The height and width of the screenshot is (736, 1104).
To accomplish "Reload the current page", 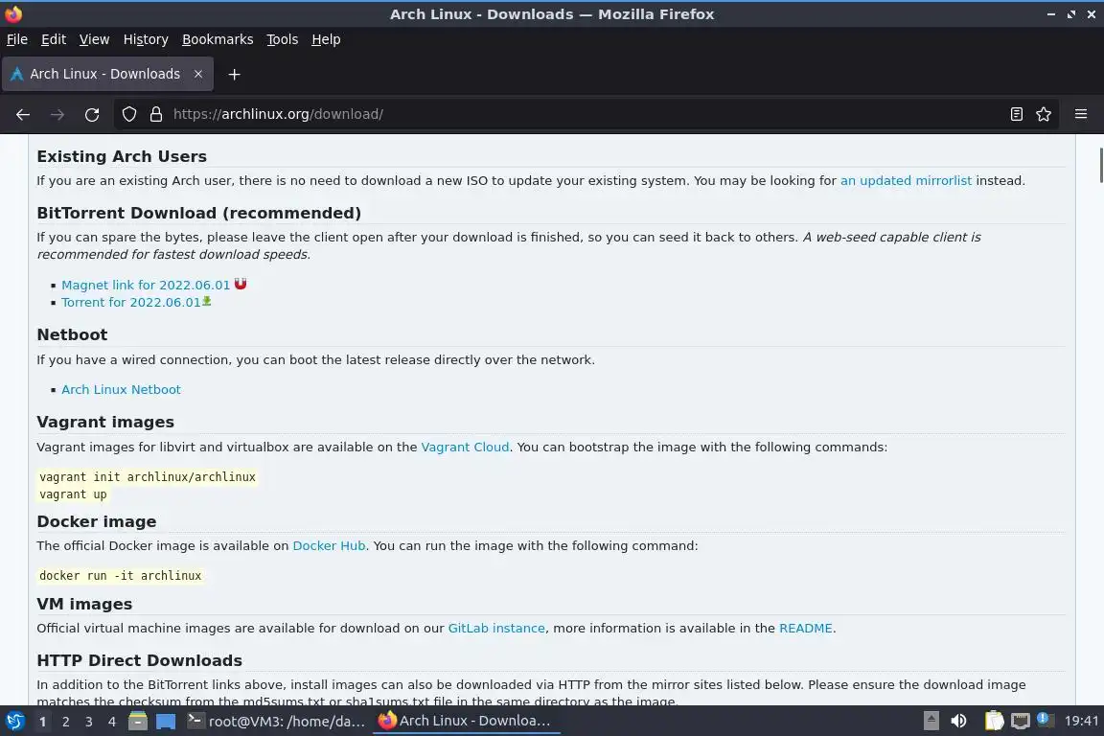I will pos(92,114).
